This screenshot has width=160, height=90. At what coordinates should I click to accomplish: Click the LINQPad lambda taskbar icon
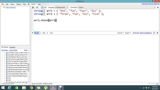tap(53, 88)
